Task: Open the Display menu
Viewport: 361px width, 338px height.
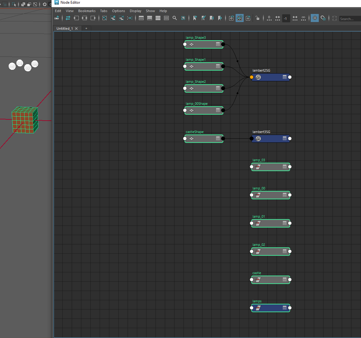Action: [x=135, y=11]
